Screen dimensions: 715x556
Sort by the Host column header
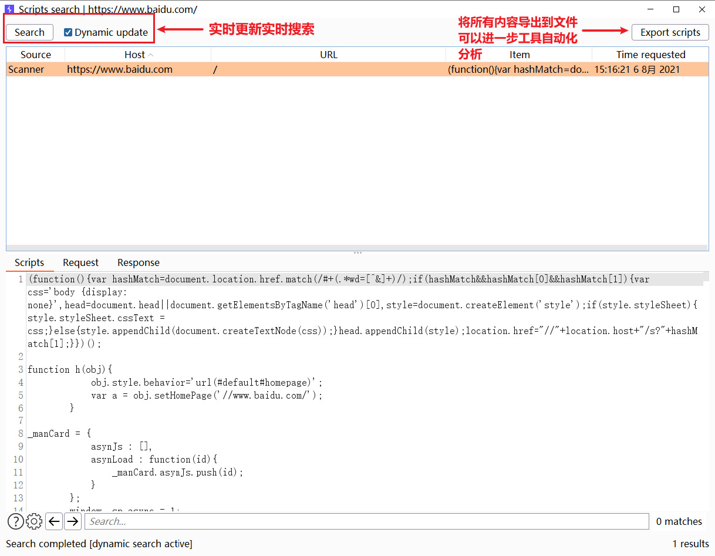click(x=138, y=55)
